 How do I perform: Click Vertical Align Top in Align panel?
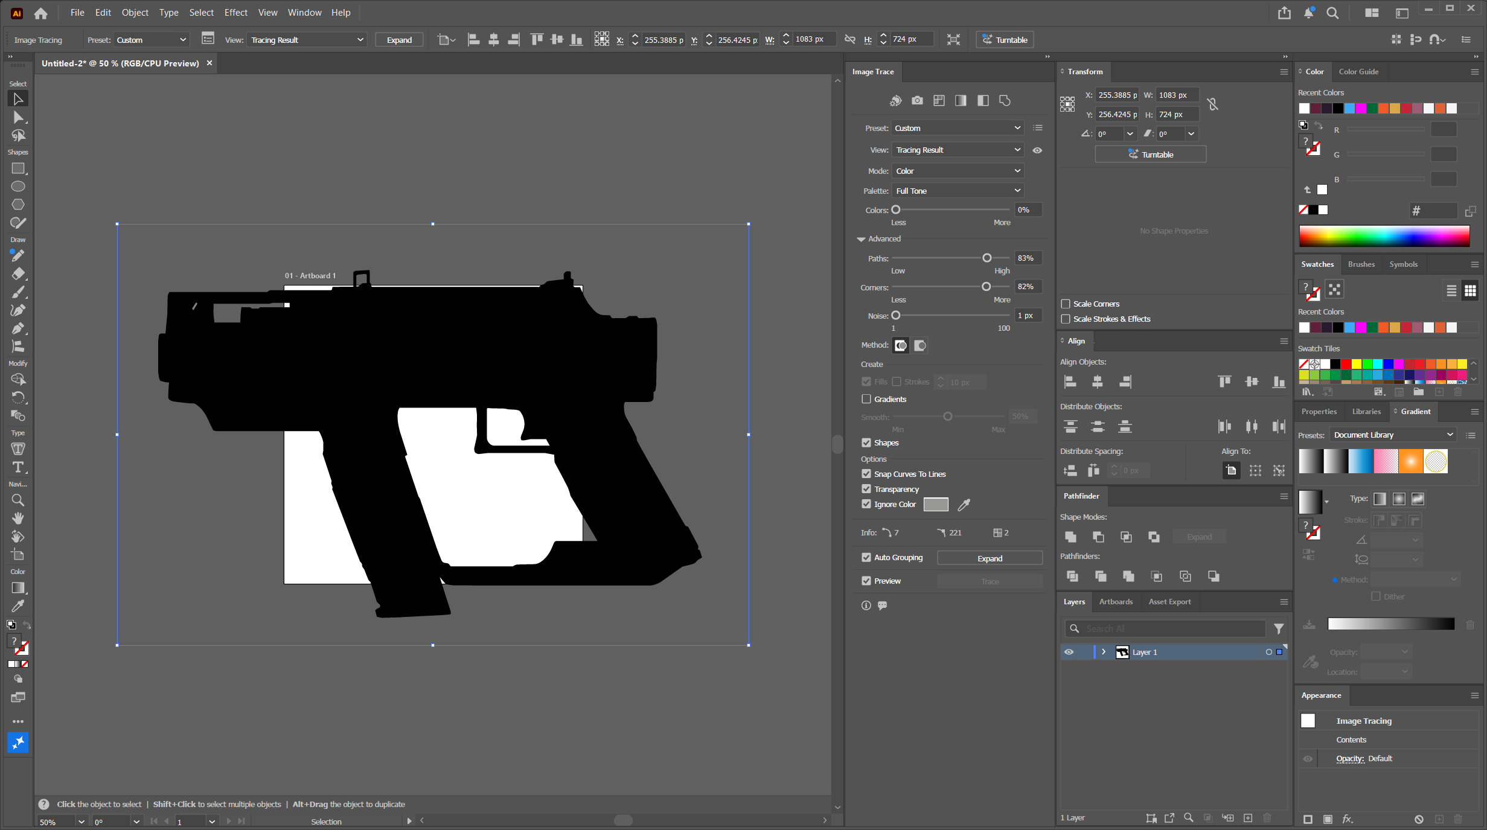tap(1224, 381)
